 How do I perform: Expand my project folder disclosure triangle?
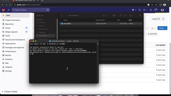click(60, 23)
